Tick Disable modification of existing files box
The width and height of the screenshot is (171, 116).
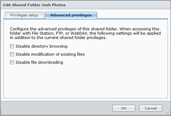(12, 54)
